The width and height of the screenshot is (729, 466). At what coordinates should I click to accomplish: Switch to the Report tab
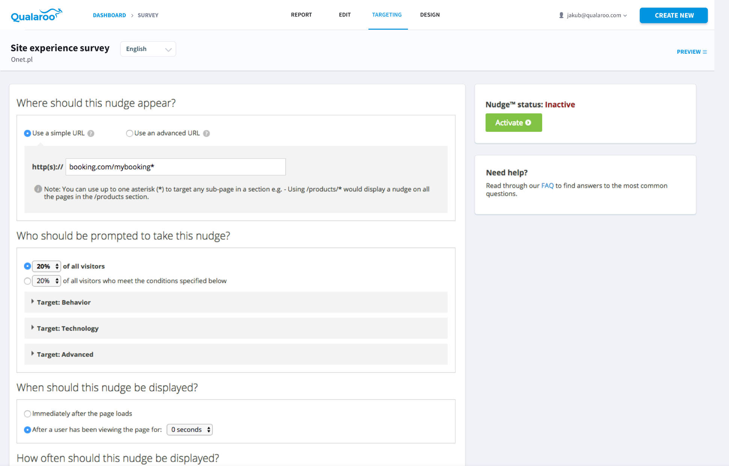[x=301, y=15]
